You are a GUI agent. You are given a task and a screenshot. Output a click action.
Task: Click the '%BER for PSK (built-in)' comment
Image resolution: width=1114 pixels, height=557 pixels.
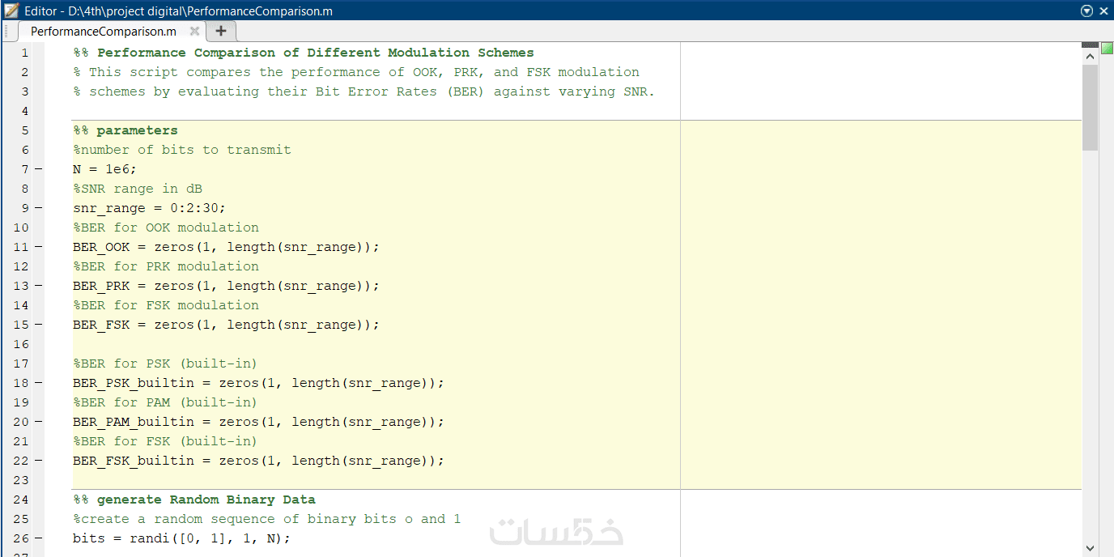(x=165, y=364)
